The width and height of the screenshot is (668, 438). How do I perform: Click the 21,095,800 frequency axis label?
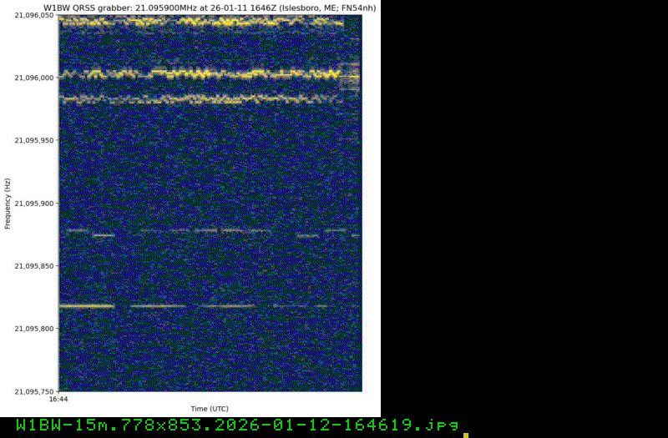pos(34,329)
